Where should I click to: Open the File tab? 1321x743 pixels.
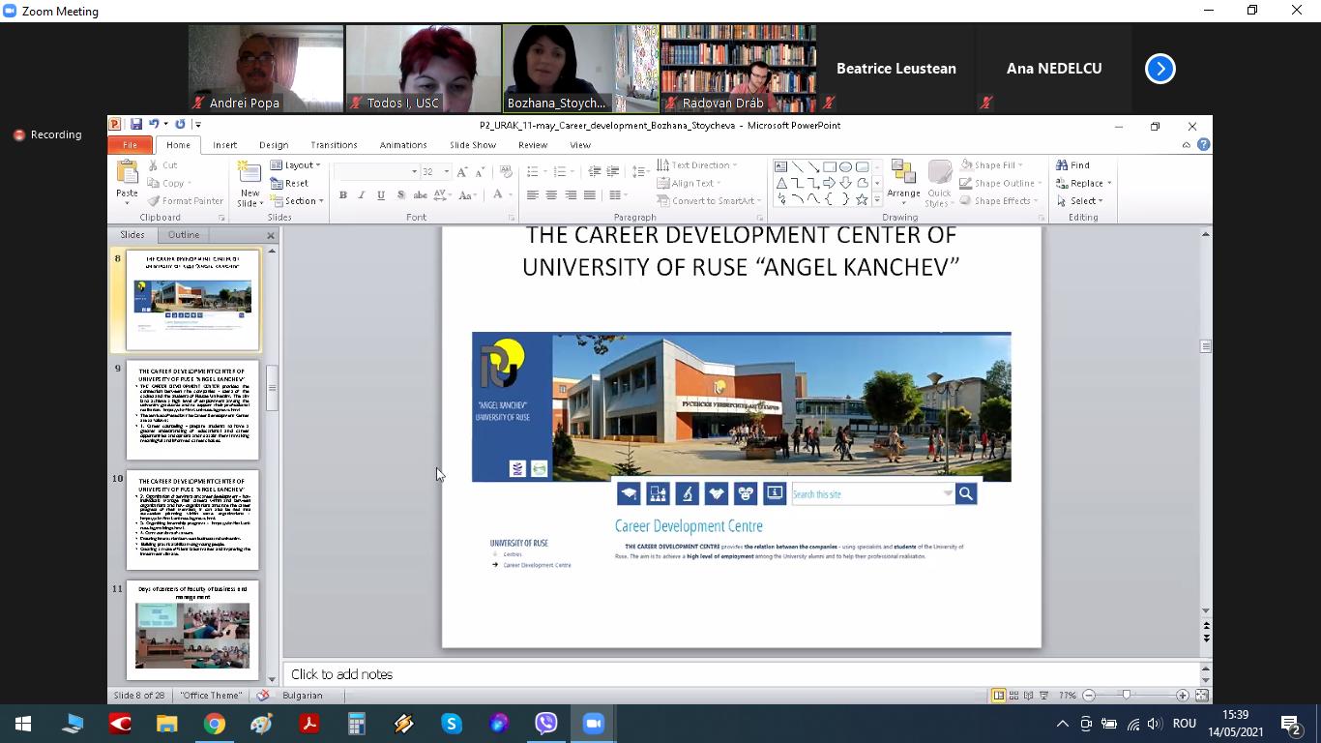(130, 145)
